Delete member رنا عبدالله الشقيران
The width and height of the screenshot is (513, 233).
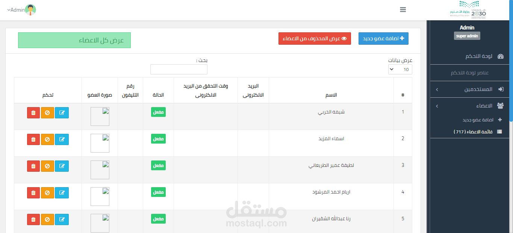click(33, 219)
